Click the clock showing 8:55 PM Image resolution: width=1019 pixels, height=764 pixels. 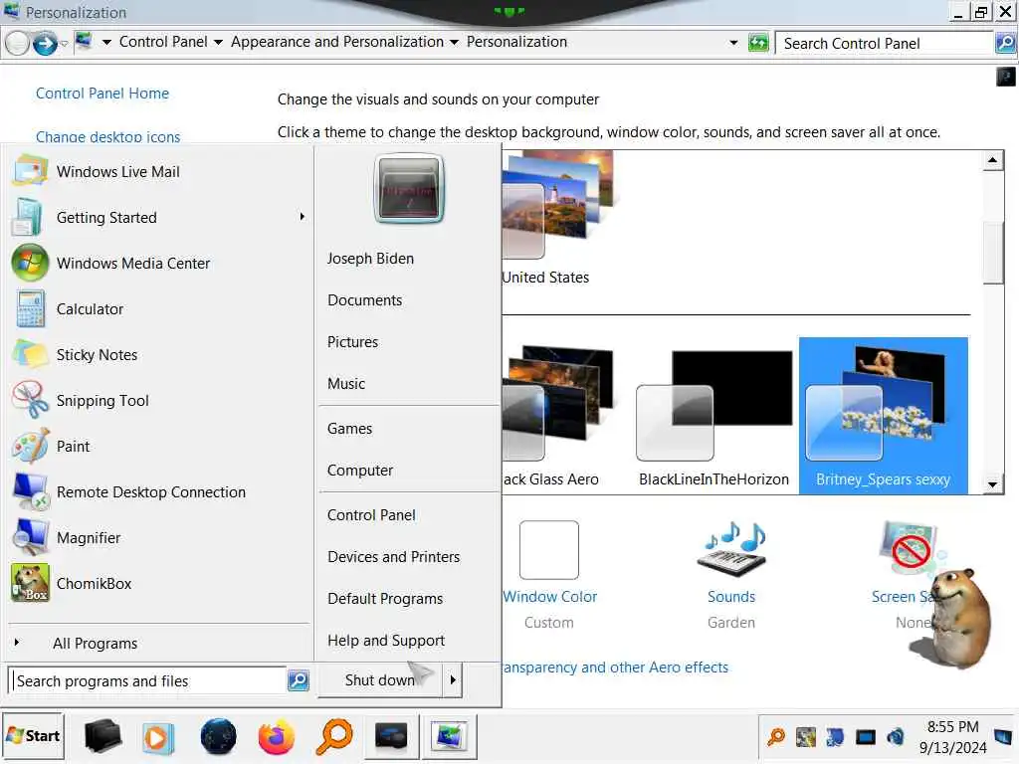(952, 727)
